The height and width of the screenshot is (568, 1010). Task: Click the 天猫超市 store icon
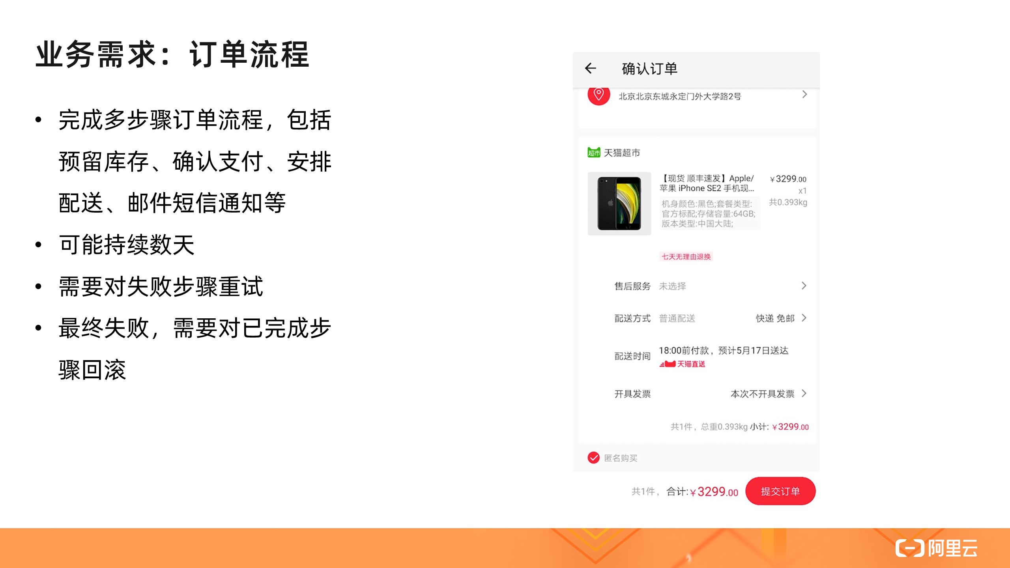coord(597,151)
